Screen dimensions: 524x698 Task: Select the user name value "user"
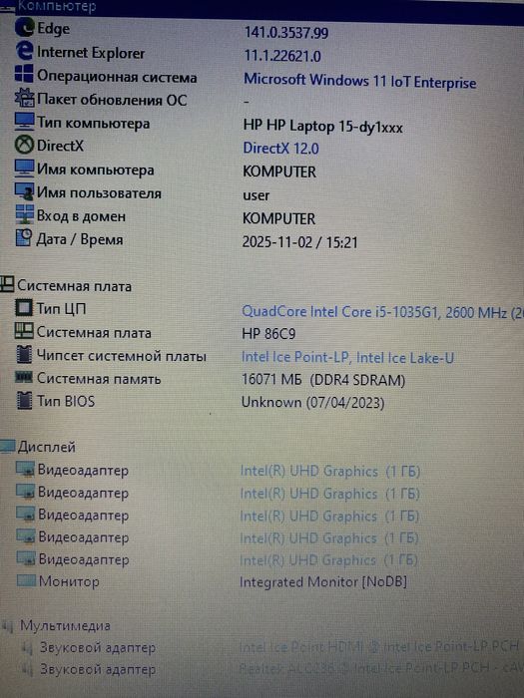click(256, 195)
